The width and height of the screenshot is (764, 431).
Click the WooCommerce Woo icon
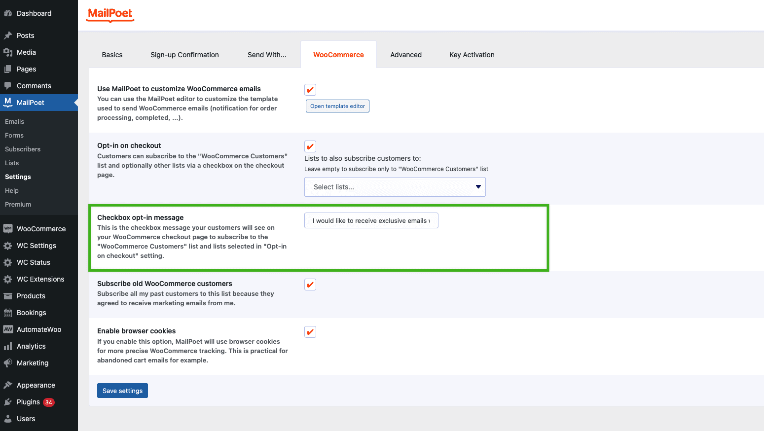(8, 229)
